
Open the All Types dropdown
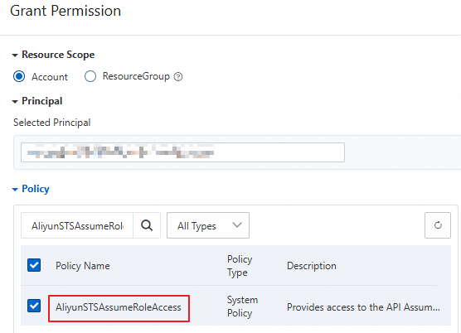pyautogui.click(x=208, y=225)
